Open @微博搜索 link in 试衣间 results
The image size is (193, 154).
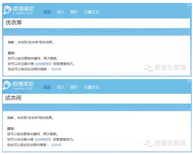click(43, 140)
